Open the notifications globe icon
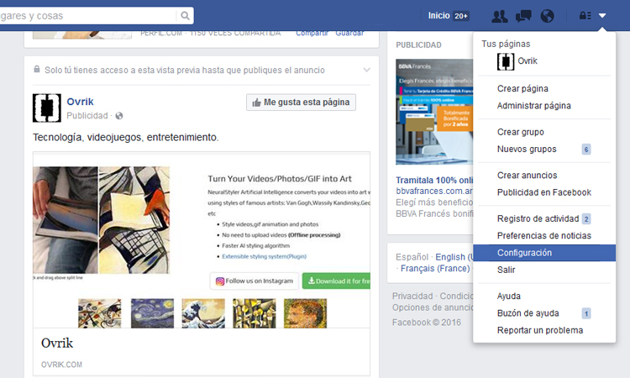The image size is (630, 378). tap(547, 16)
